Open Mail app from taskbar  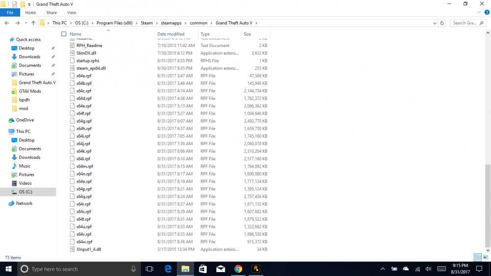pos(220,269)
